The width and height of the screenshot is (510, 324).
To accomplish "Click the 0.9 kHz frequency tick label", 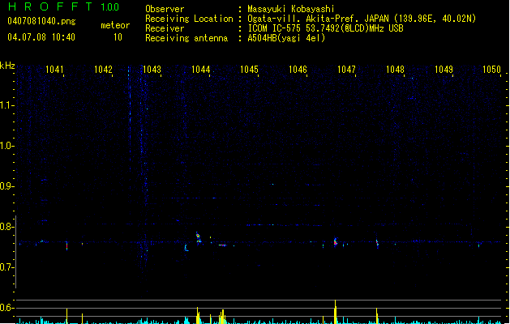I will click(x=6, y=186).
